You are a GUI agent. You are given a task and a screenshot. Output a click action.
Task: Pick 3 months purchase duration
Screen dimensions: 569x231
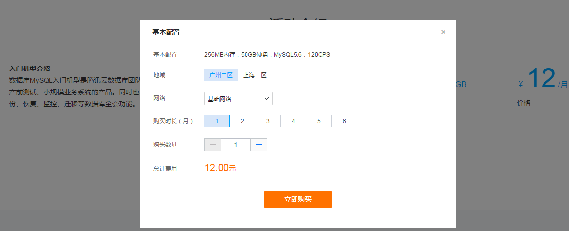point(268,121)
